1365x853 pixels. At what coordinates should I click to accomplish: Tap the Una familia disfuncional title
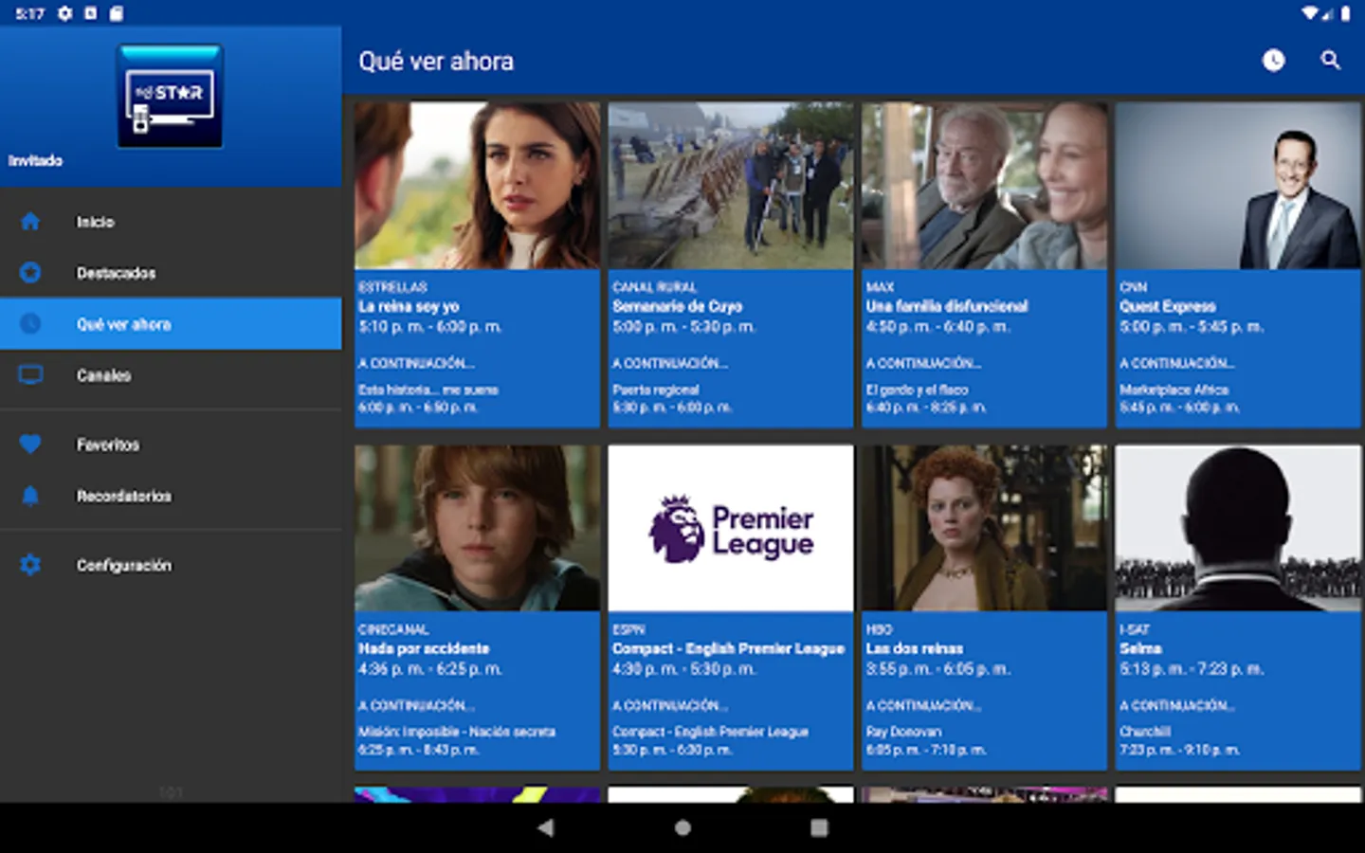[x=946, y=306]
